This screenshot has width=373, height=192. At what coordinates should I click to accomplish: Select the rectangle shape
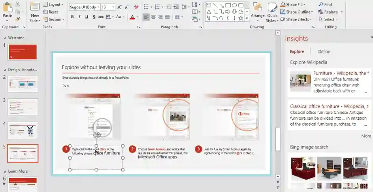[x=228, y=5]
